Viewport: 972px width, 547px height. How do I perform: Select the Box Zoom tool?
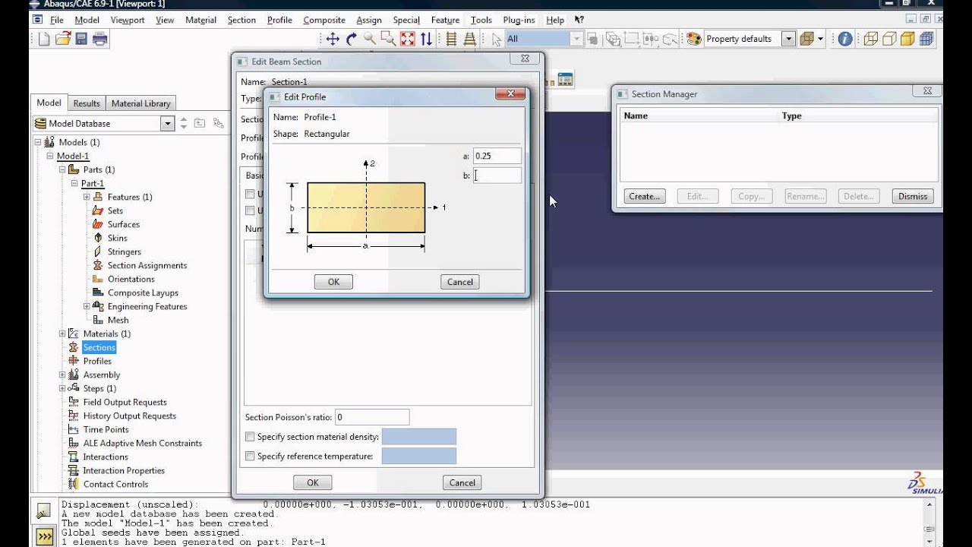point(388,39)
